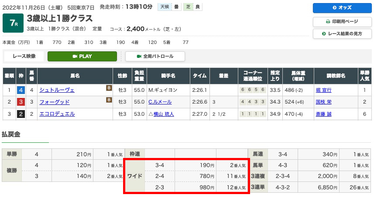Open trainer profile 国枝 栄
Viewport: 374px width, 198px height.
pos(323,102)
